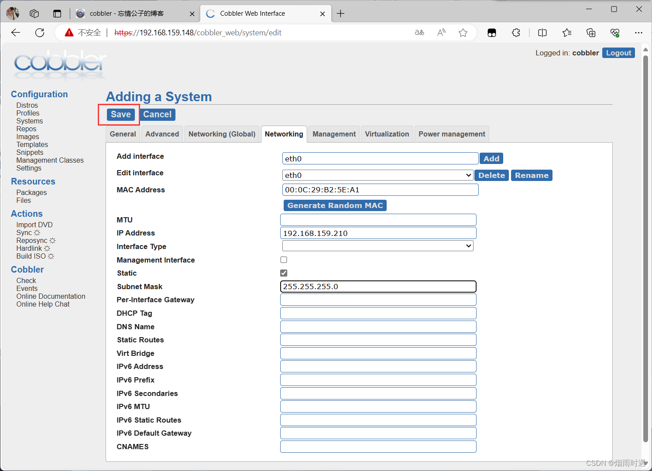The width and height of the screenshot is (652, 471).
Task: Click the page vertical scrollbar
Action: coord(645,249)
